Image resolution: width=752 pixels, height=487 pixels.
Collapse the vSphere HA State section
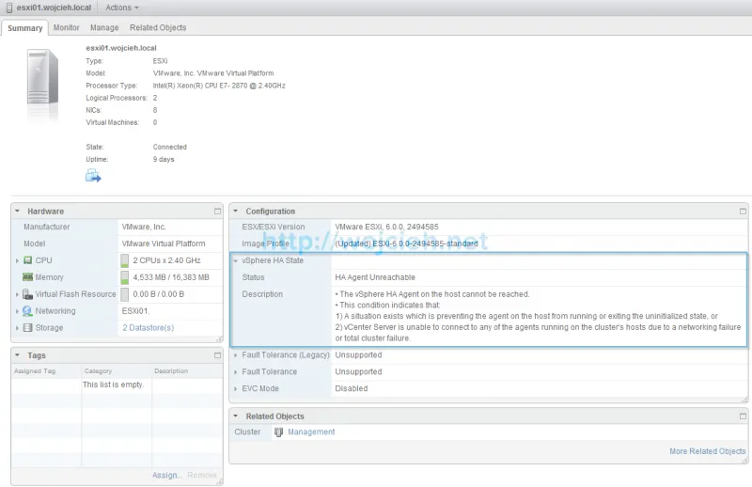click(x=236, y=260)
